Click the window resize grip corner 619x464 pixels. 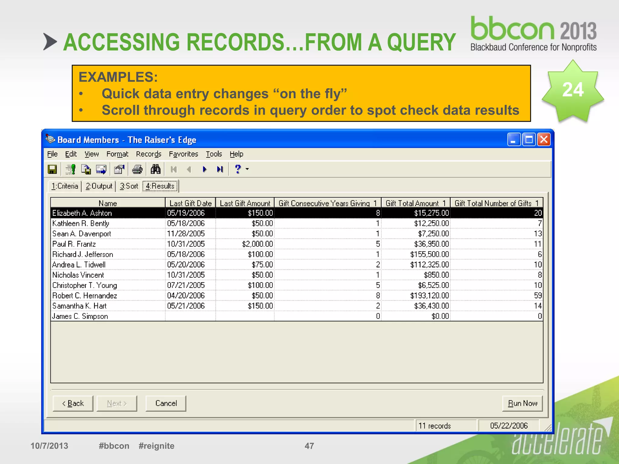(x=548, y=427)
